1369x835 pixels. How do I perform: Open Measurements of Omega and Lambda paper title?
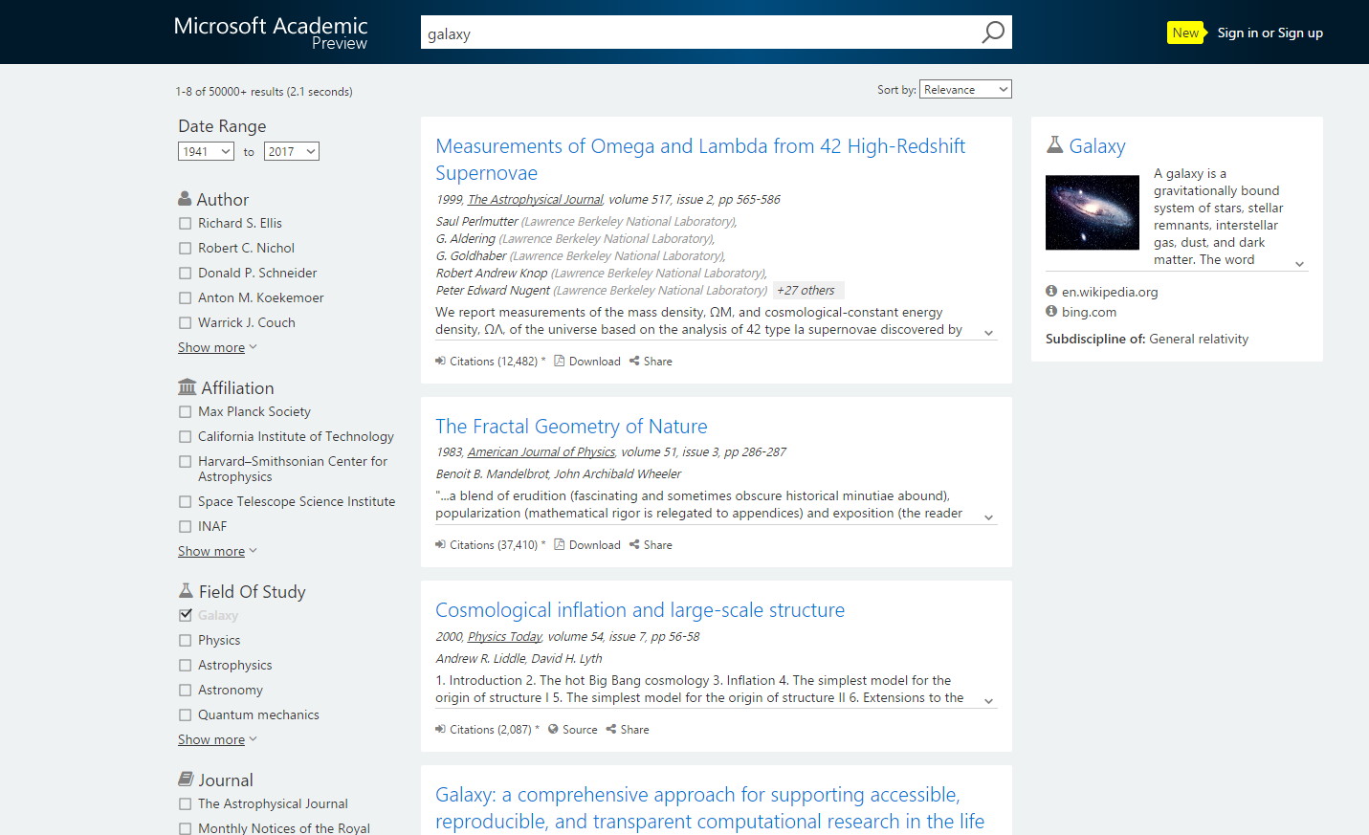[700, 160]
